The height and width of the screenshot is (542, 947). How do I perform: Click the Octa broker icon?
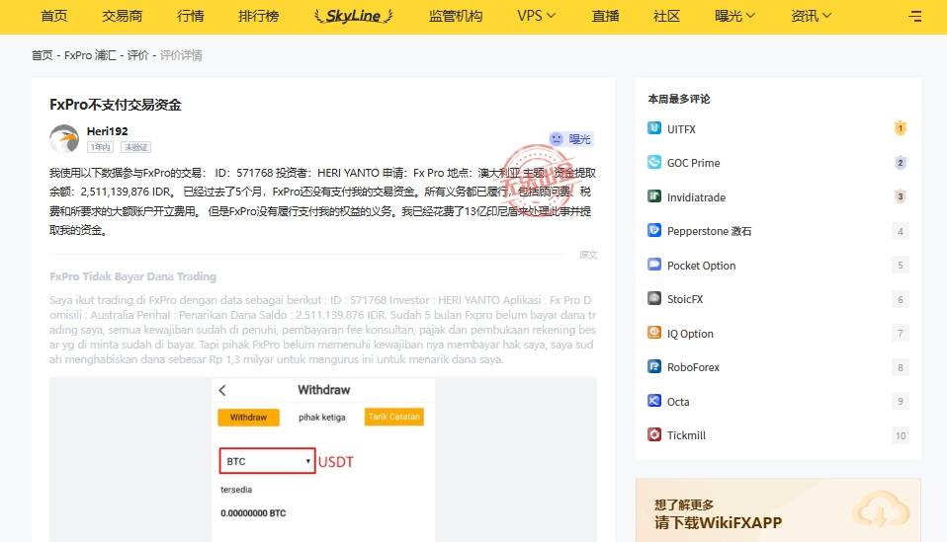click(x=654, y=400)
